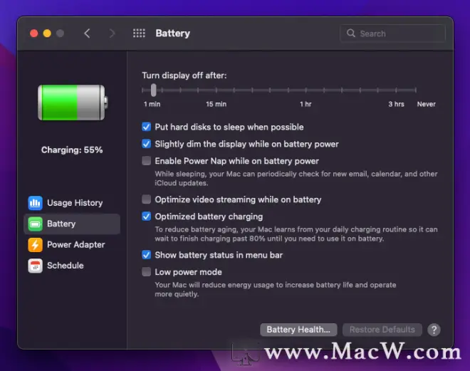The width and height of the screenshot is (470, 371).
Task: Focus the Search field
Action: click(x=392, y=33)
